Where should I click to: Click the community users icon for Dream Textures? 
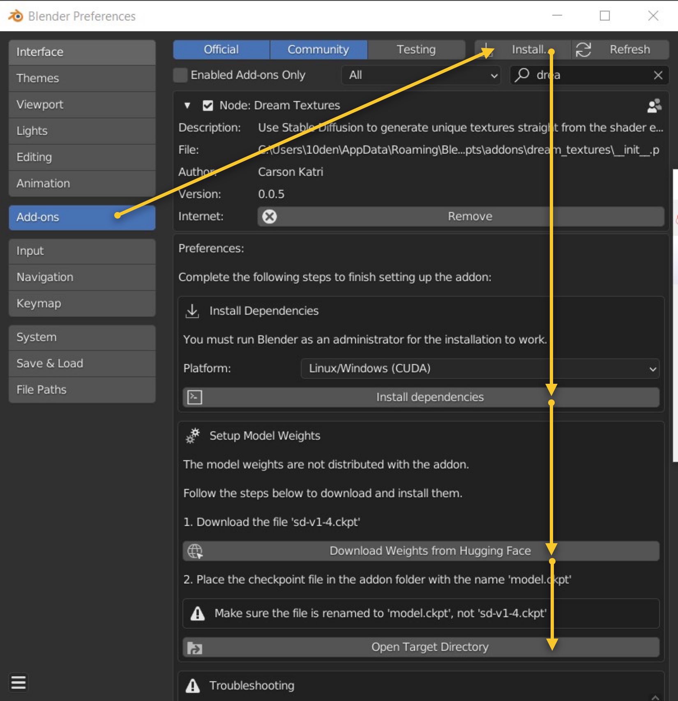[654, 106]
